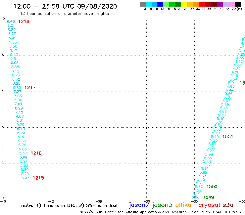Screen dimensions: 245x215
Task: Click the wave height value 4.92
Action: pos(239,62)
